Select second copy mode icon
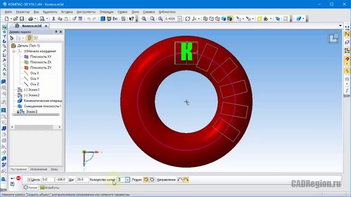 click(x=152, y=179)
